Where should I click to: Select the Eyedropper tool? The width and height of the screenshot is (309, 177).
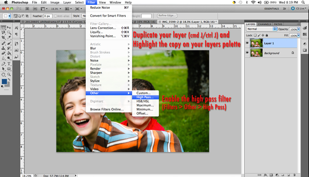click(9, 37)
